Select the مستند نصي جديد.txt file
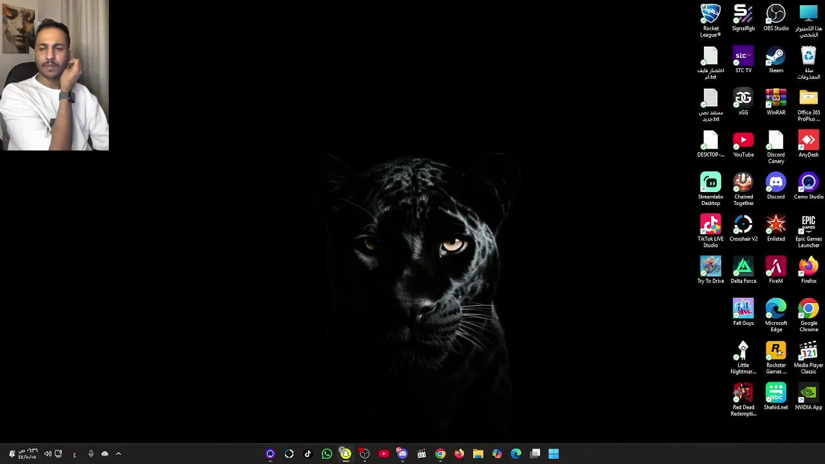Image resolution: width=825 pixels, height=464 pixels. coord(710,105)
